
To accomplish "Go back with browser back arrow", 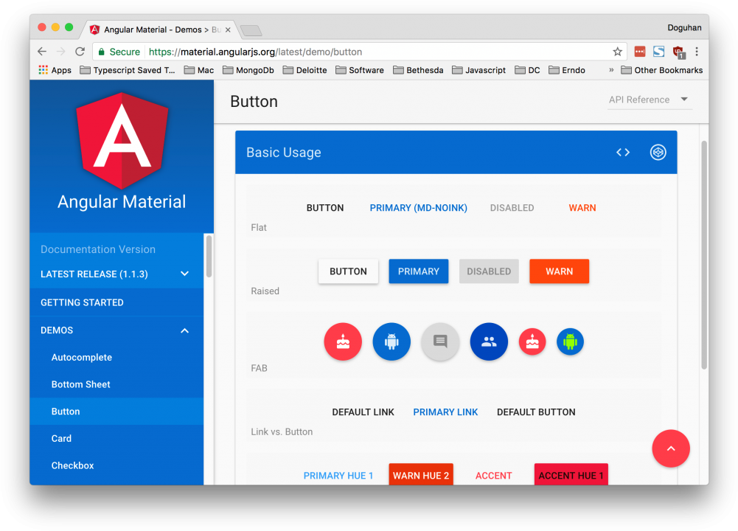I will (42, 52).
